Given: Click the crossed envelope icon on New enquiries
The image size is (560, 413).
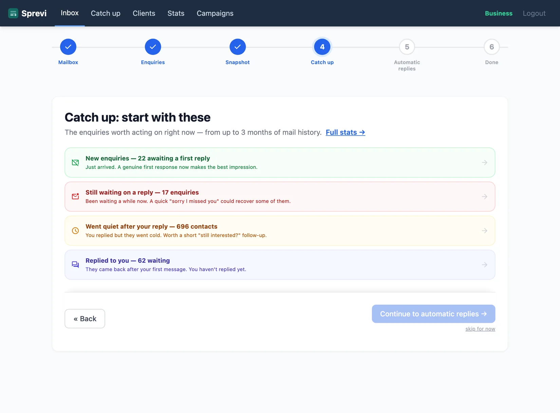Looking at the screenshot, I should pos(75,163).
